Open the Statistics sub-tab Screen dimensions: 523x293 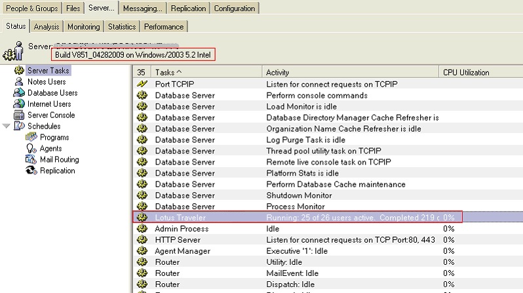pyautogui.click(x=121, y=26)
